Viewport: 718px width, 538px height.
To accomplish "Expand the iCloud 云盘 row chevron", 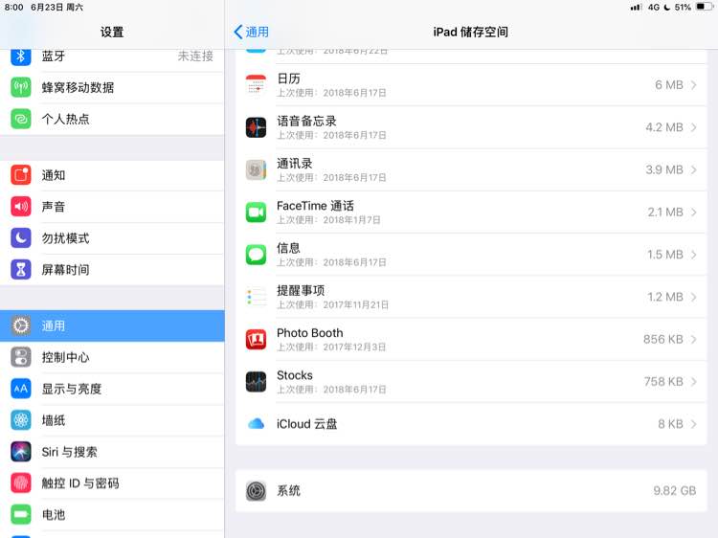I will pos(694,424).
